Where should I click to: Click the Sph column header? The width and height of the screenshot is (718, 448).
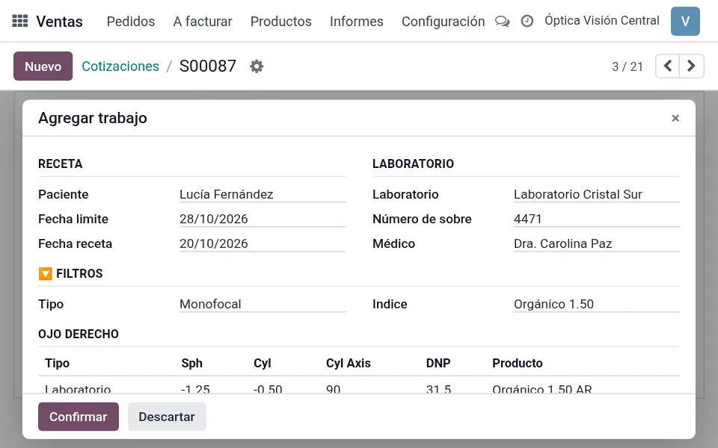[192, 363]
